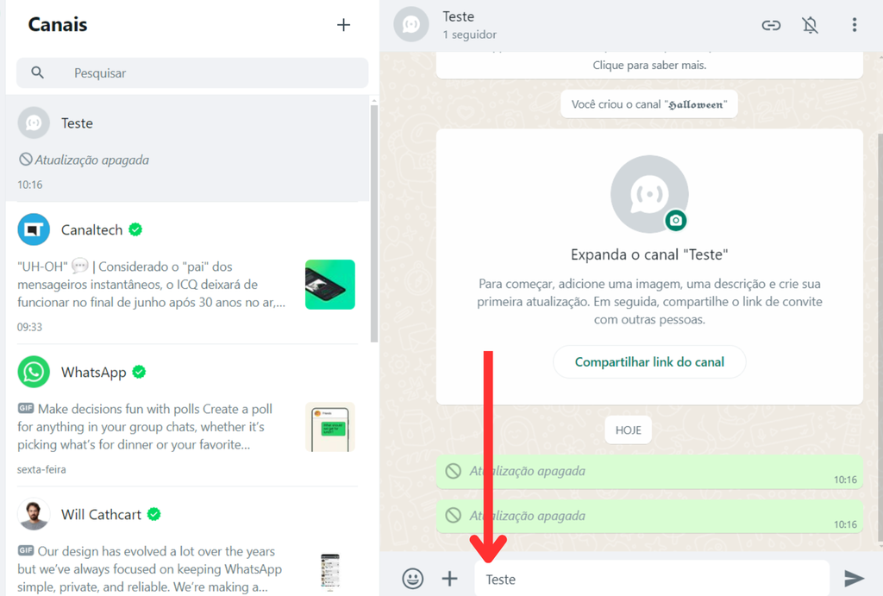Open the channel options three-dot menu
Viewport: 883px width, 596px height.
(855, 25)
